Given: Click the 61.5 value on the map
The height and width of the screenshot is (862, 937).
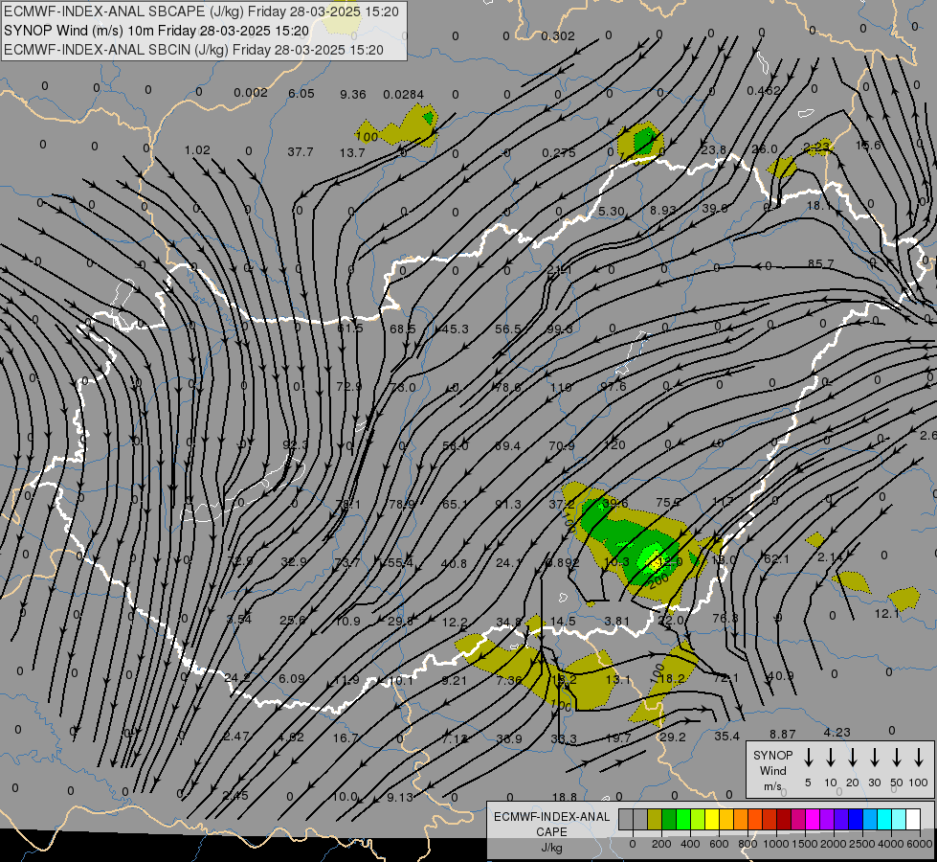Looking at the screenshot, I should 350,329.
